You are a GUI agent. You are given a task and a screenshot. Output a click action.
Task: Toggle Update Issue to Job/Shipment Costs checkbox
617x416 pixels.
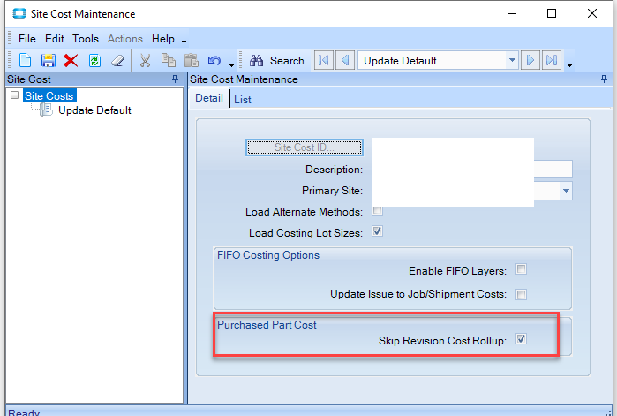tap(521, 294)
